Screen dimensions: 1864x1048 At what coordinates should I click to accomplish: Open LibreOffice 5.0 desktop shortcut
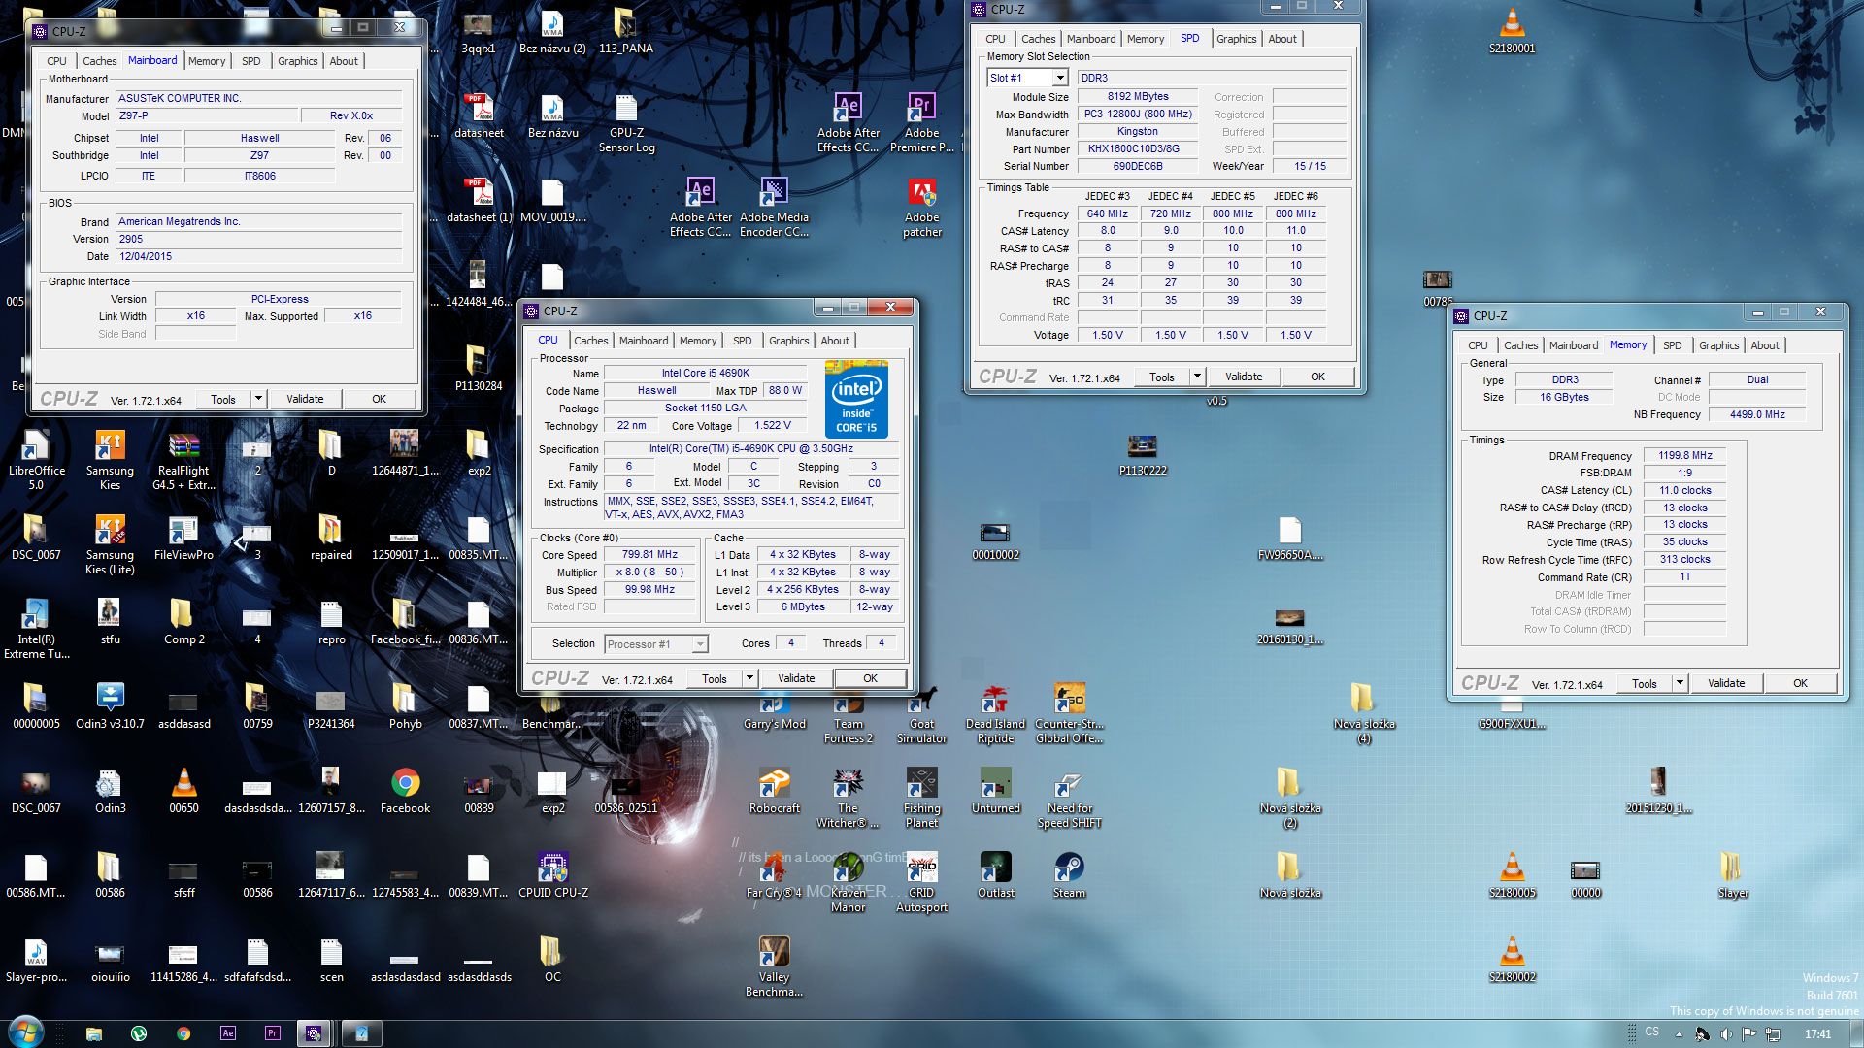pyautogui.click(x=36, y=460)
